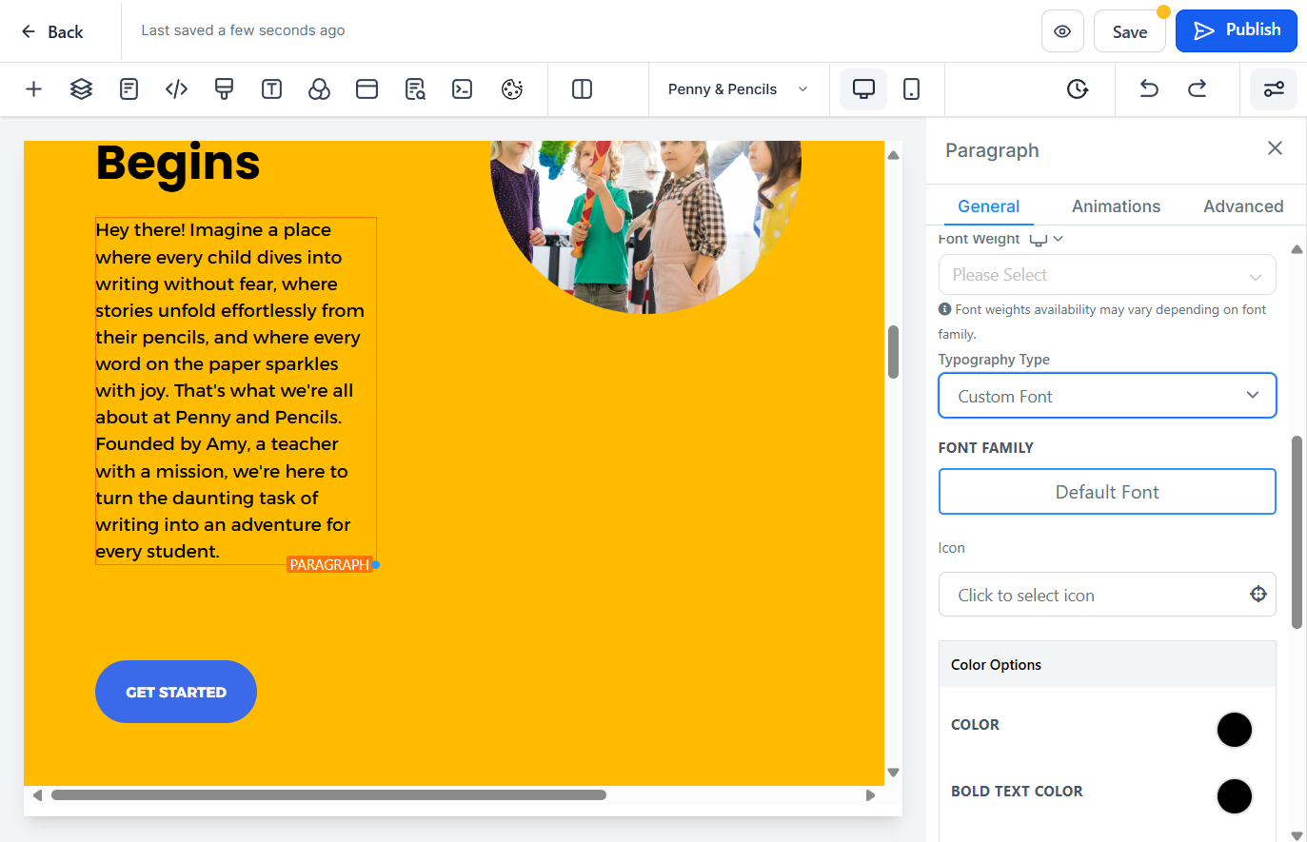Click the icon picker target symbol

tap(1258, 595)
